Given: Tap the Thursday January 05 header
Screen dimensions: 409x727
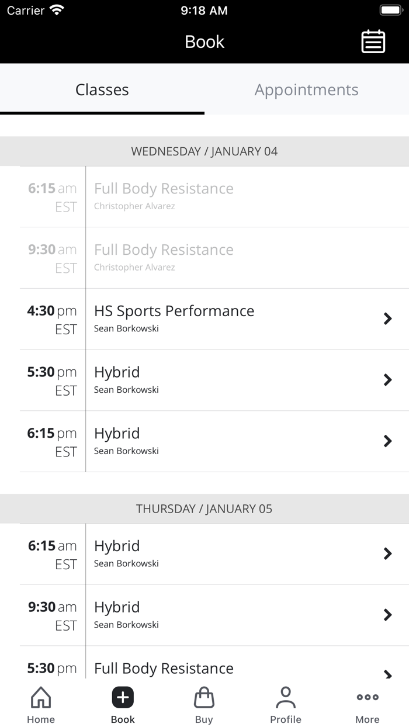Looking at the screenshot, I should [204, 508].
